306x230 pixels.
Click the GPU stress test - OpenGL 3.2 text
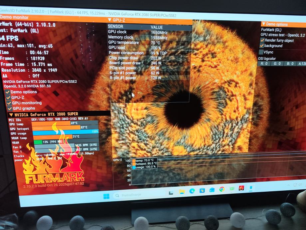coord(283,35)
